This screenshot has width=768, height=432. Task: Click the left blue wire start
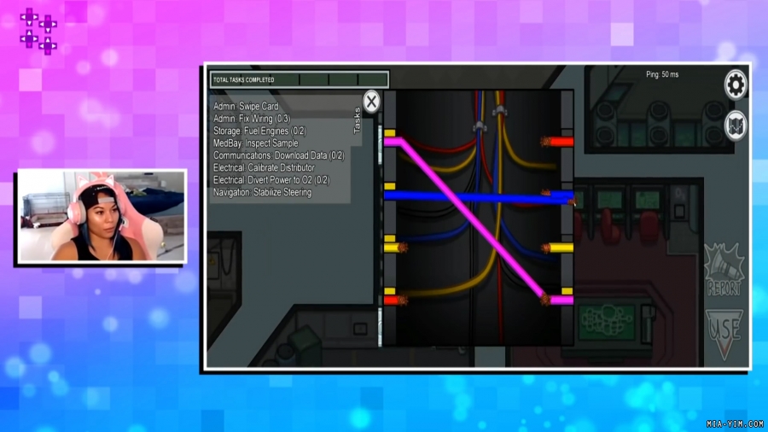pos(393,196)
